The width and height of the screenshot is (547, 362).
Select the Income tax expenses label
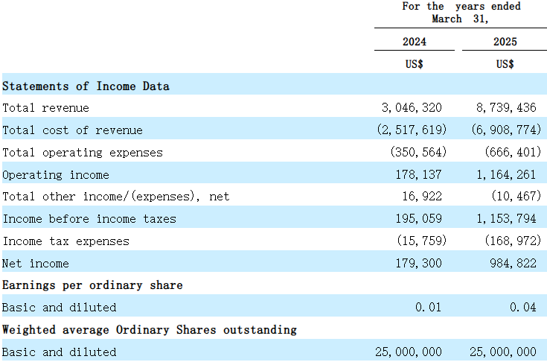pos(65,241)
